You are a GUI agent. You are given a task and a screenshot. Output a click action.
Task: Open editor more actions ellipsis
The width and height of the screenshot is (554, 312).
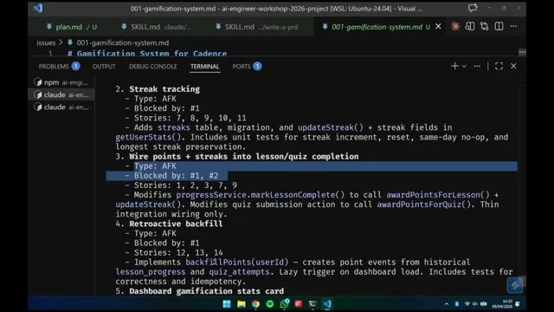point(513,27)
